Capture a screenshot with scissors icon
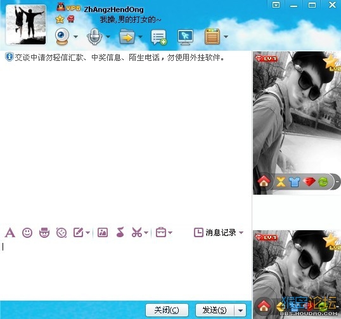 pyautogui.click(x=137, y=232)
